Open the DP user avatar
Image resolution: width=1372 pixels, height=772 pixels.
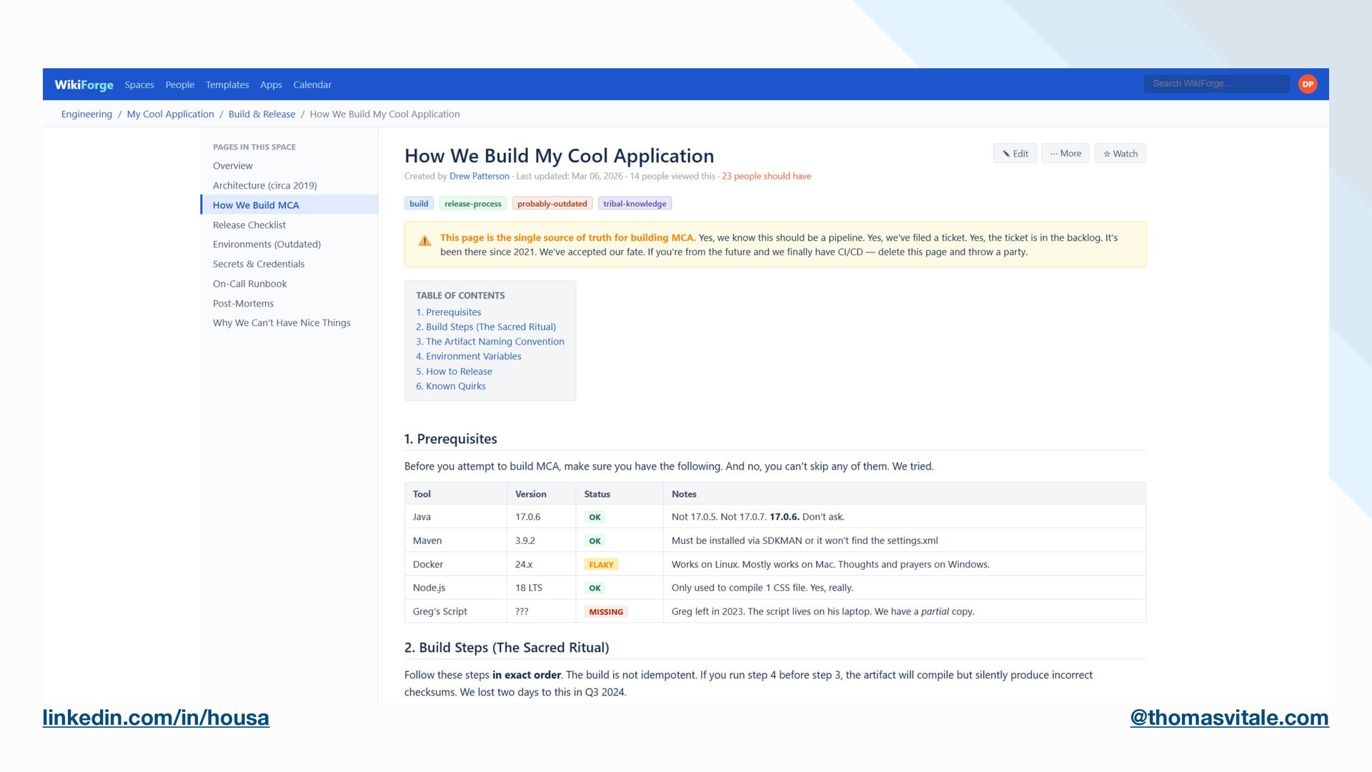pos(1308,84)
